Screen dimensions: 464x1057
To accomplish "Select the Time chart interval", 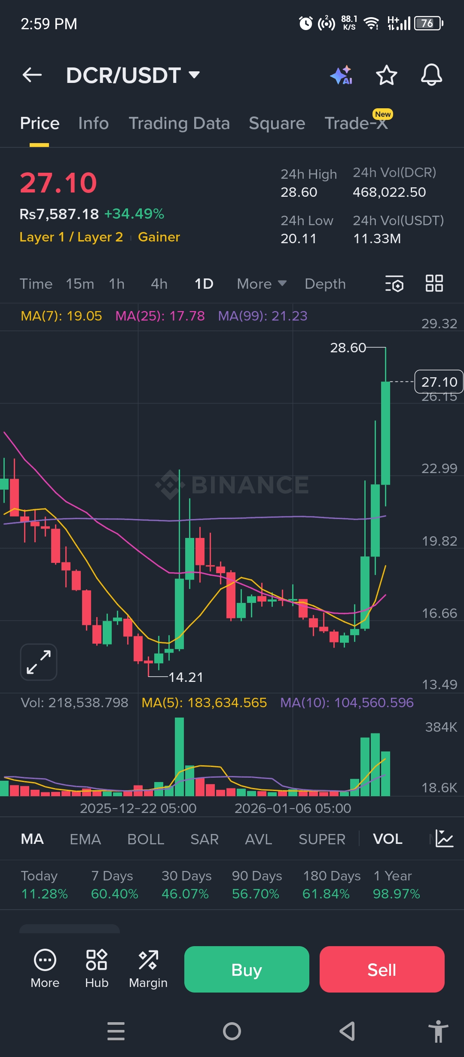I will [36, 284].
